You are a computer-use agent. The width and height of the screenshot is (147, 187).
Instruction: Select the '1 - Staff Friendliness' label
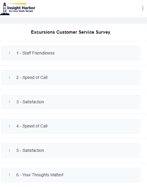coord(35,53)
